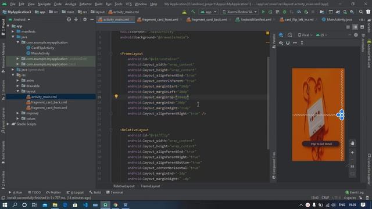Open the Windows Start menu
Image resolution: width=372 pixels, height=209 pixels.
5,205
